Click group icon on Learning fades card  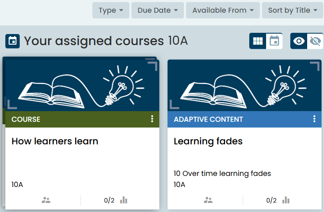click(208, 200)
